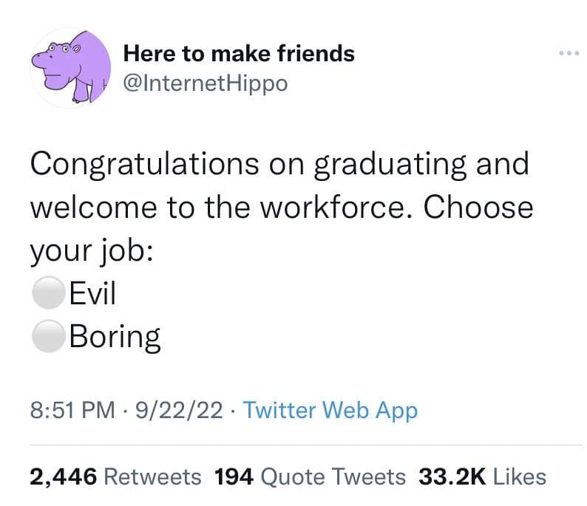
Task: Click the 33.2K like count number
Action: click(x=452, y=476)
